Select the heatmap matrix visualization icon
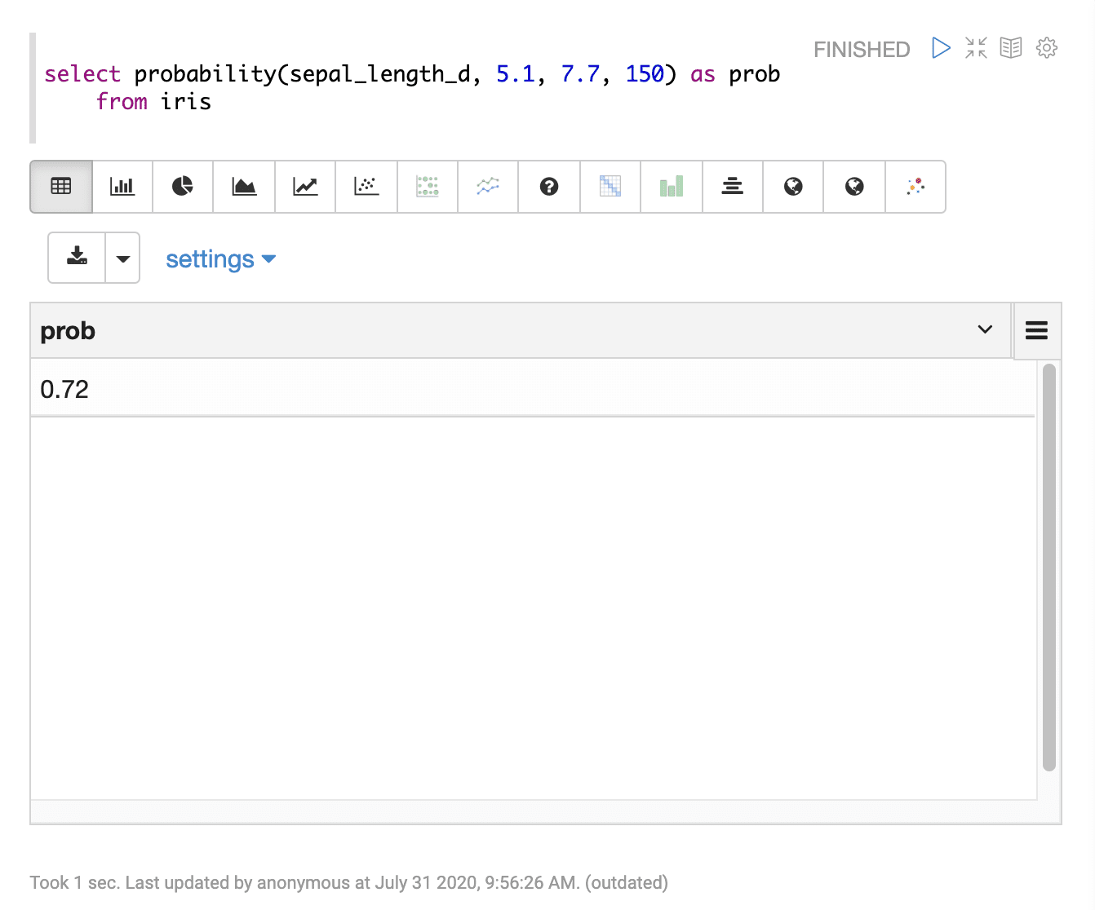The image size is (1095, 910). (x=610, y=187)
